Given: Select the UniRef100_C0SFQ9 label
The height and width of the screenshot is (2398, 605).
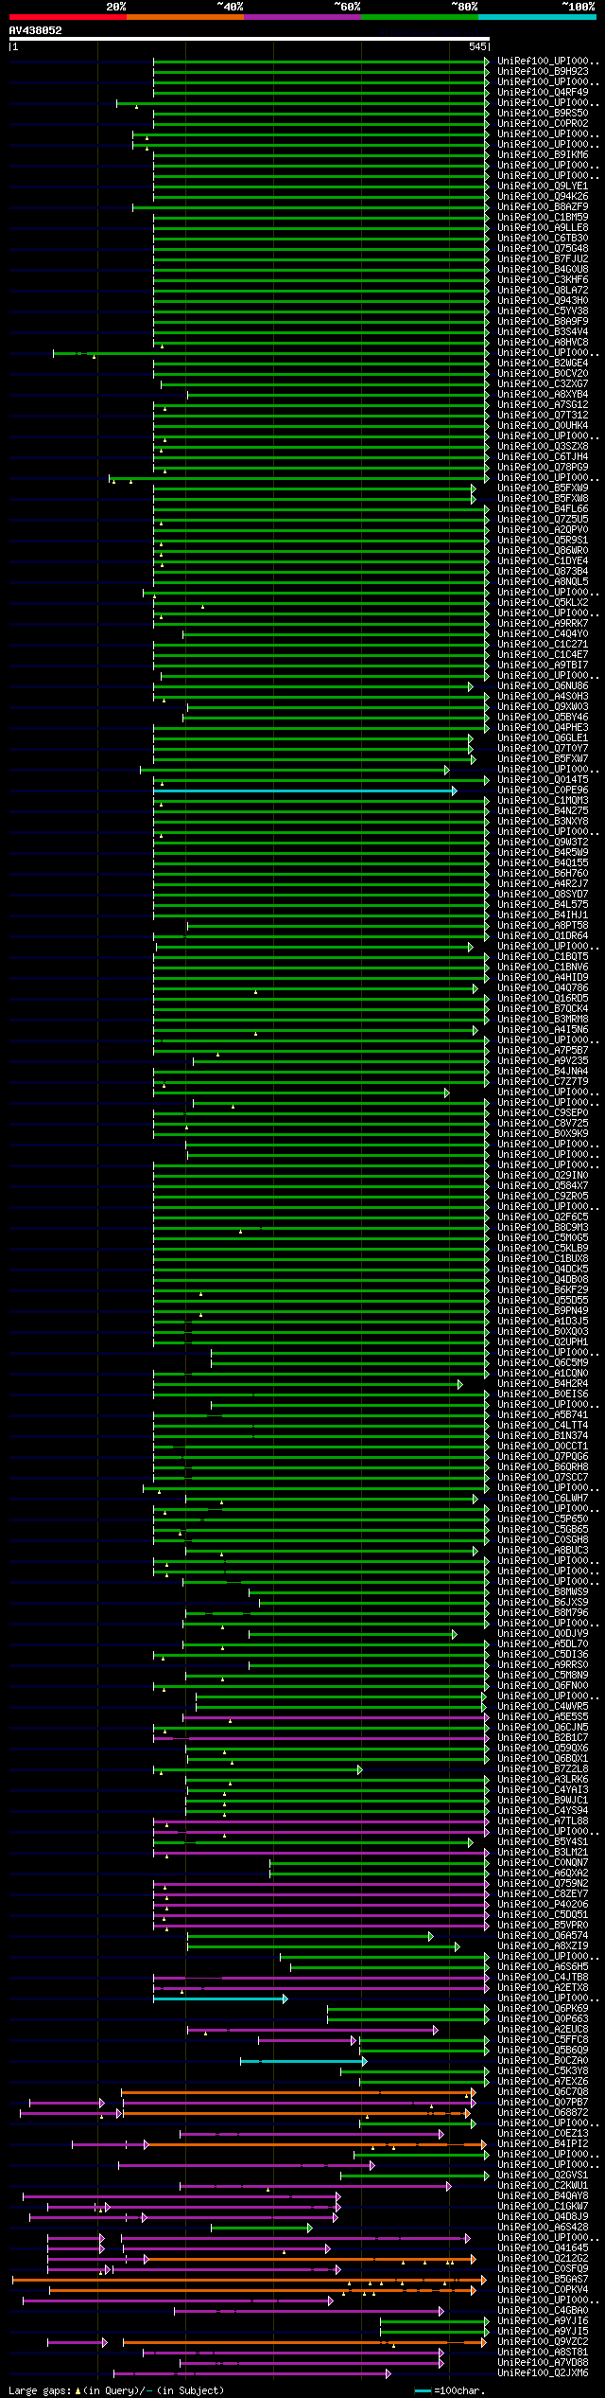Looking at the screenshot, I should (x=543, y=2268).
